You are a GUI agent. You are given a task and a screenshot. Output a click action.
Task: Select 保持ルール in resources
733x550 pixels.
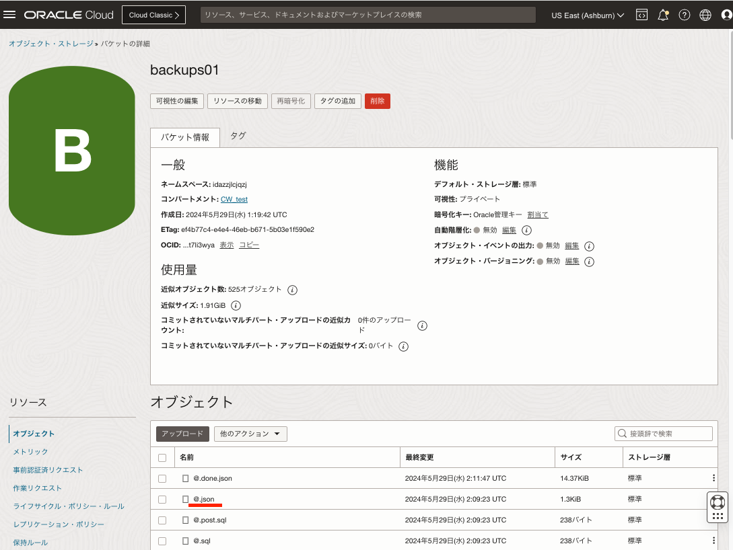[x=30, y=543]
